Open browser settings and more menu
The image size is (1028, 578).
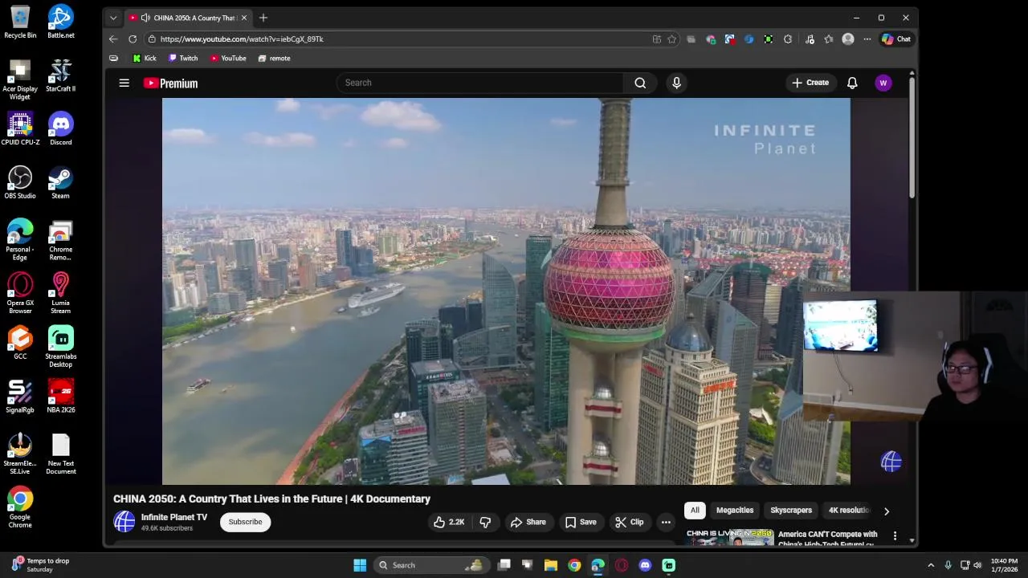(867, 39)
